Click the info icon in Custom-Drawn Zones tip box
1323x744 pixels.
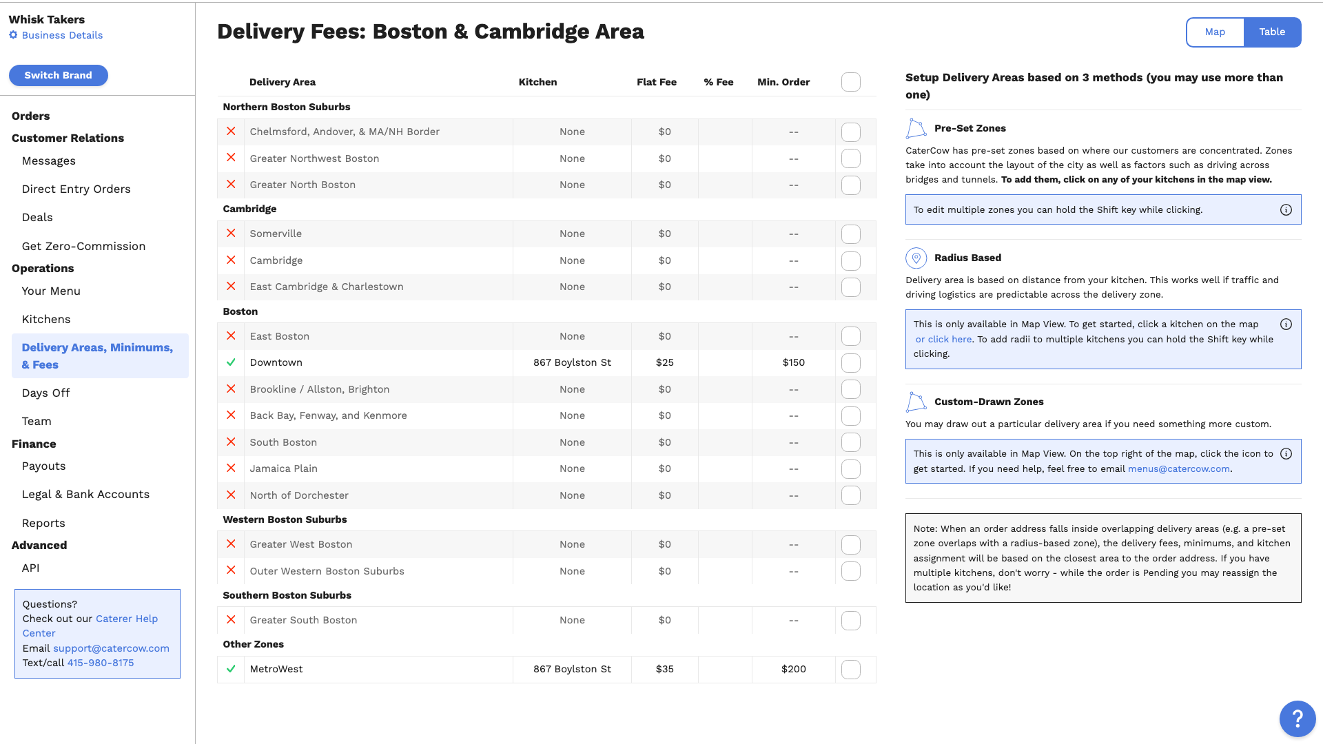(x=1286, y=454)
